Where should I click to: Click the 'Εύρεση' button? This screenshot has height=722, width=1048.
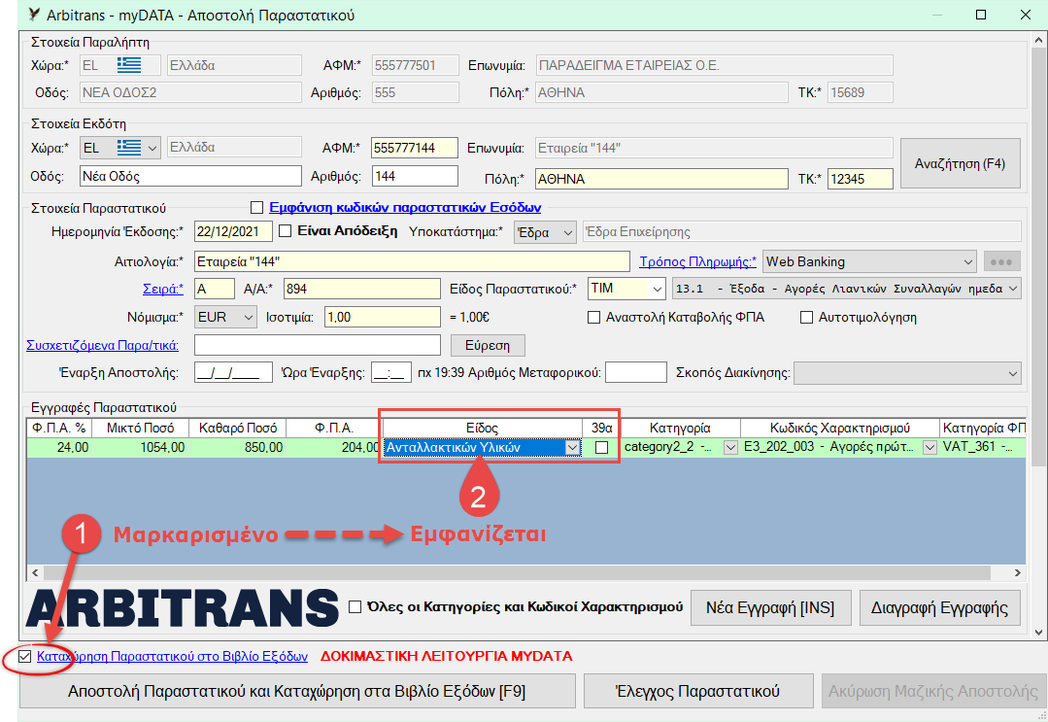(488, 346)
